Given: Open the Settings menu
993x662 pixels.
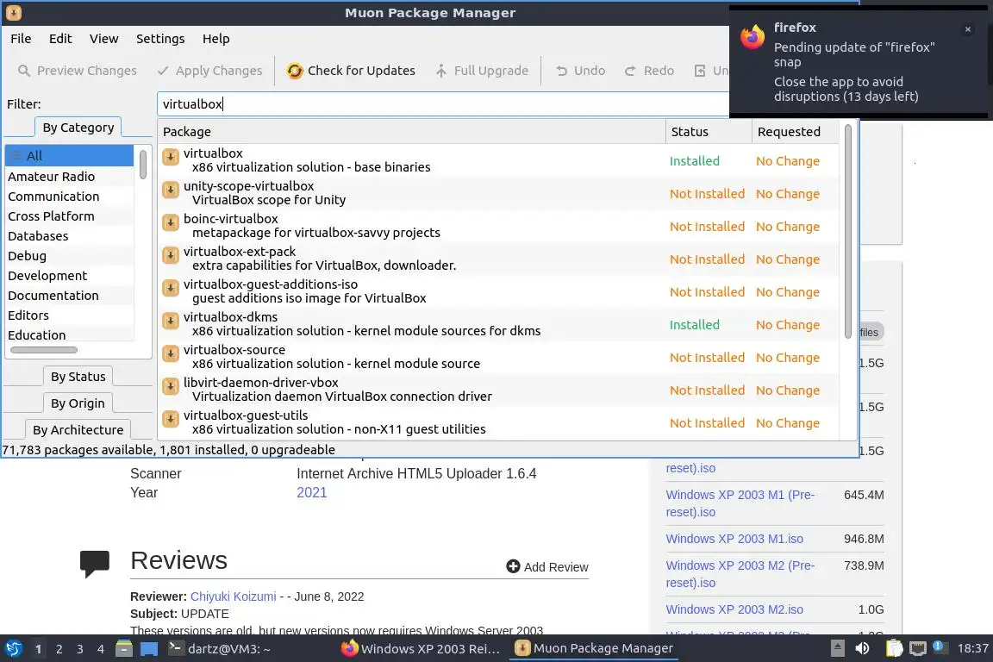Looking at the screenshot, I should coord(160,39).
